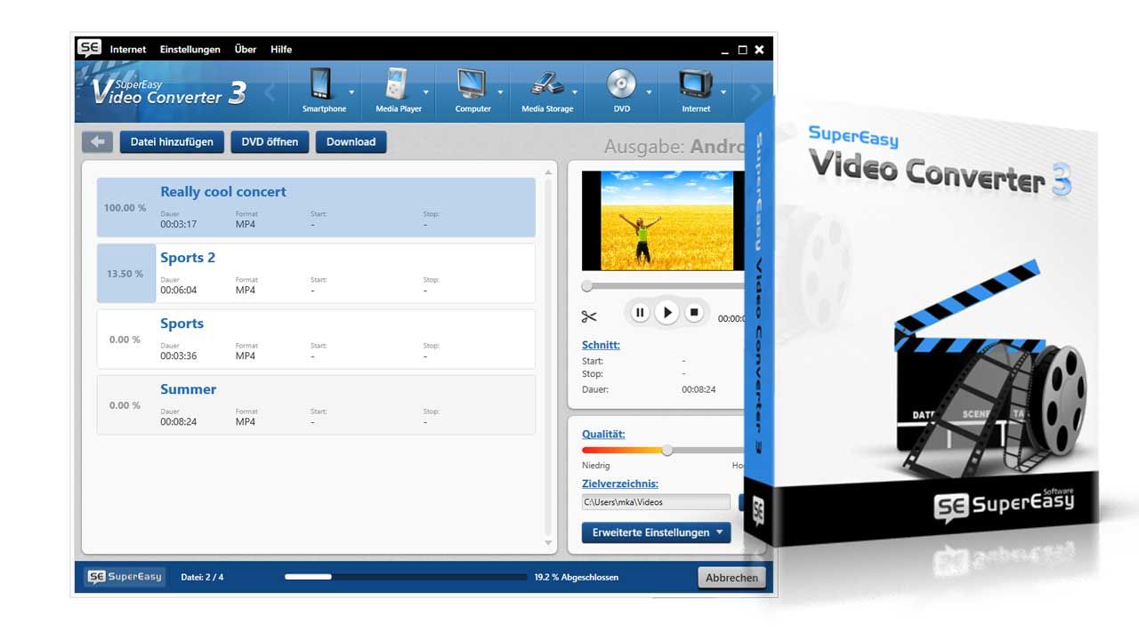
Task: Expand Erweiterte Einstellungen dropdown
Action: coord(656,532)
